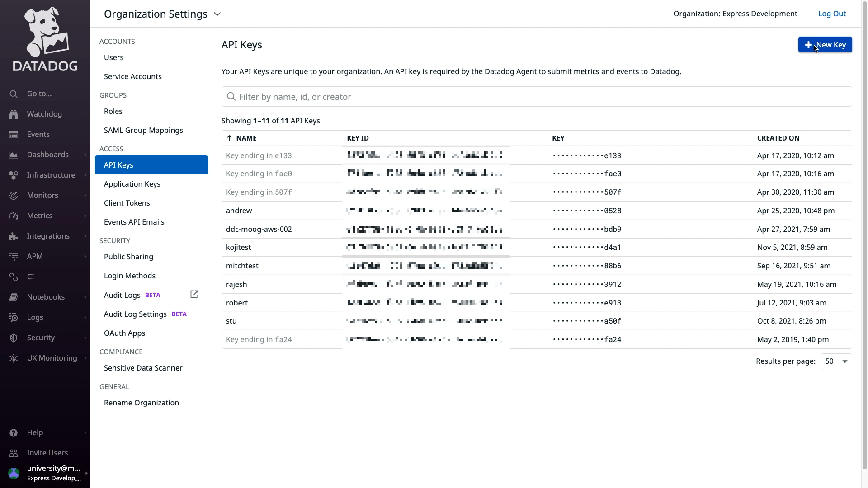This screenshot has height=488, width=868.
Task: Expand the Infrastructure submenu arrow
Action: click(x=85, y=175)
